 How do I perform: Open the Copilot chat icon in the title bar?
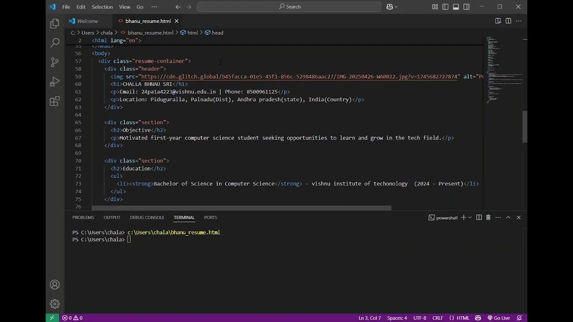[x=389, y=7]
